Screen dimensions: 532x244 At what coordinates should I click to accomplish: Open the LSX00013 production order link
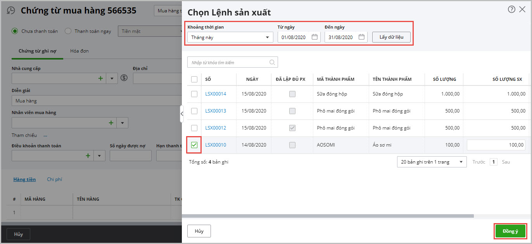tap(216, 111)
